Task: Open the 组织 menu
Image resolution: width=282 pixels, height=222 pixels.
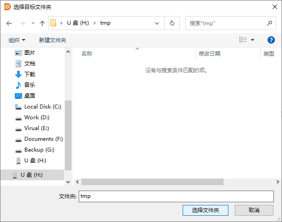Action: click(x=17, y=40)
